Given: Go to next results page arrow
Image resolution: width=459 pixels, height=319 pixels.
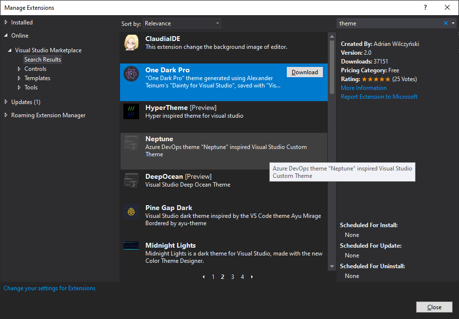Looking at the screenshot, I should coord(252,277).
